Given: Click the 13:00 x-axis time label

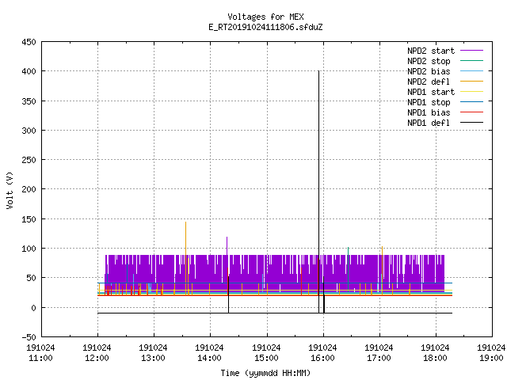Looking at the screenshot, I should tap(153, 358).
